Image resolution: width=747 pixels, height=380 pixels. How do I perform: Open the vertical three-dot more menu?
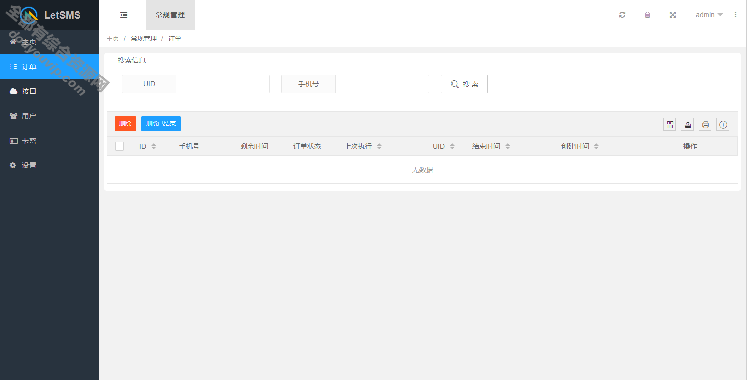735,15
